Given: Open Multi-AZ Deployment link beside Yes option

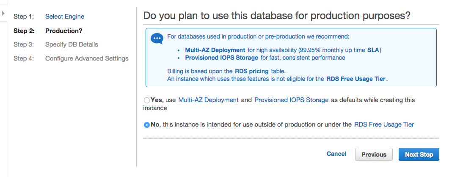Looking at the screenshot, I should click(x=209, y=100).
